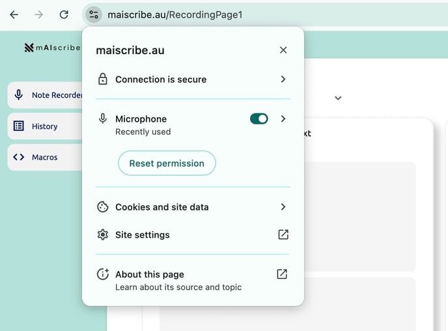Viewport: 448px width, 331px height.
Task: Click the Reset permission button
Action: tap(167, 163)
